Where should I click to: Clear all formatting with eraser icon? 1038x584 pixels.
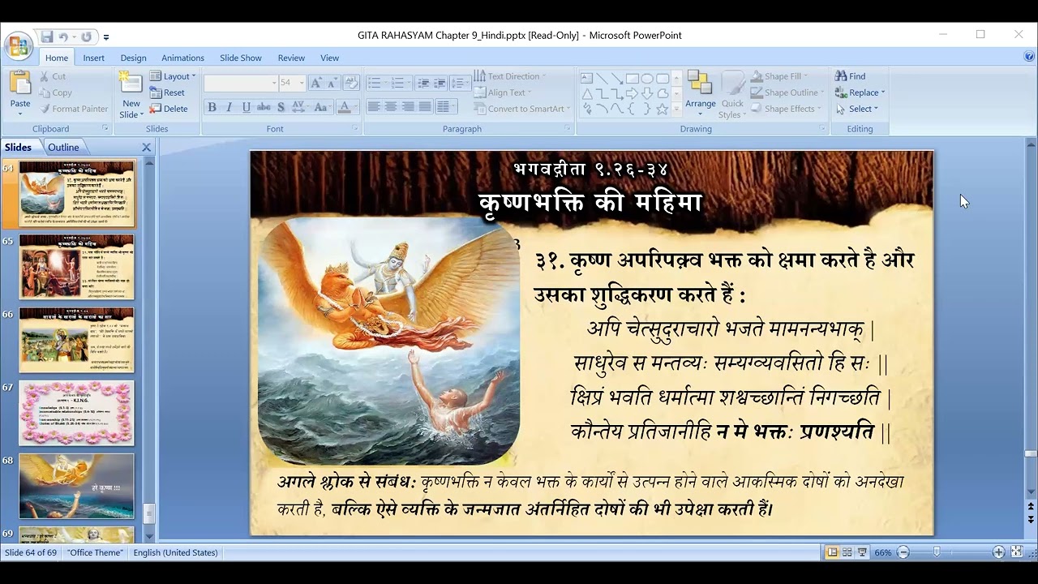(351, 83)
